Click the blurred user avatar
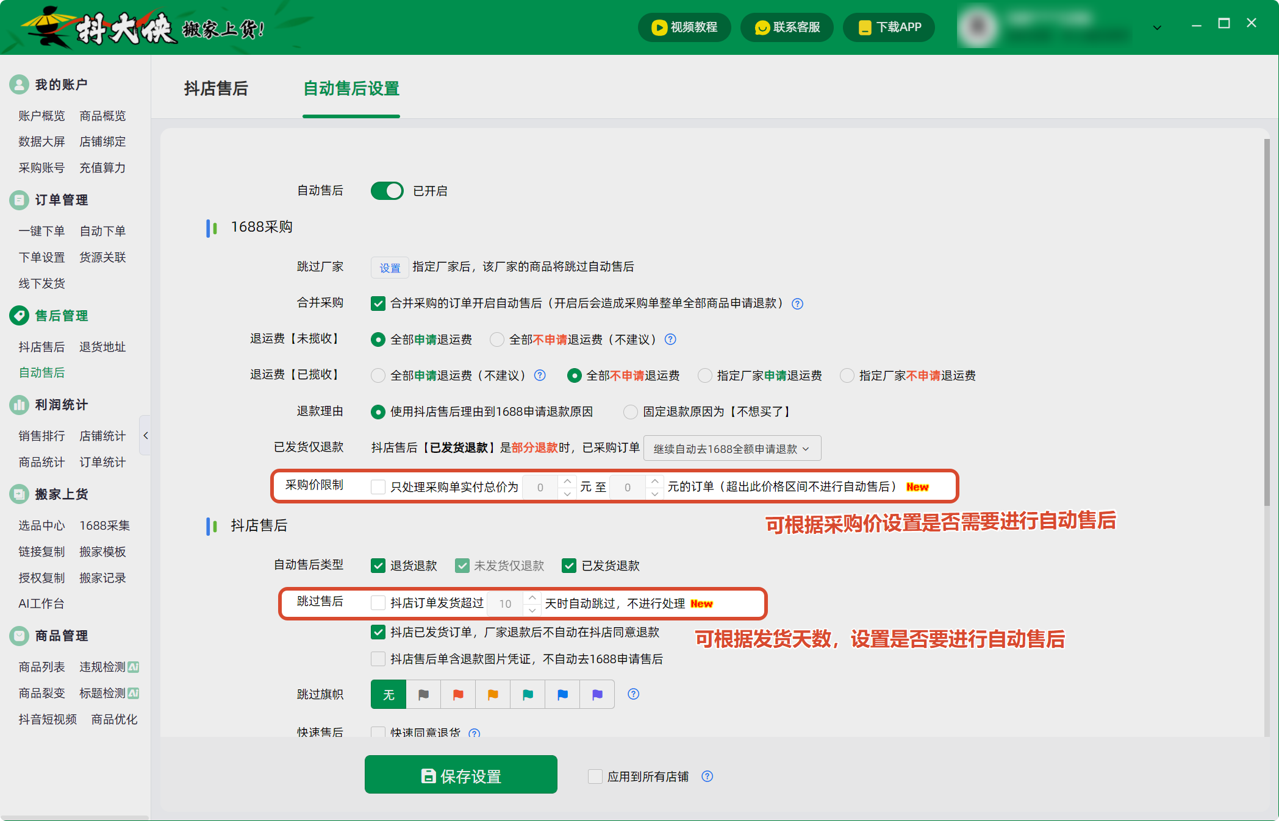Viewport: 1279px width, 821px height. pos(978,27)
